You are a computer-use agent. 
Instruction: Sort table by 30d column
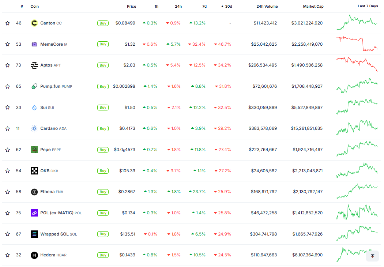pyautogui.click(x=228, y=6)
